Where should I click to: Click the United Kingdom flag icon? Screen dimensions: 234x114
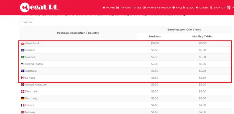(23, 85)
